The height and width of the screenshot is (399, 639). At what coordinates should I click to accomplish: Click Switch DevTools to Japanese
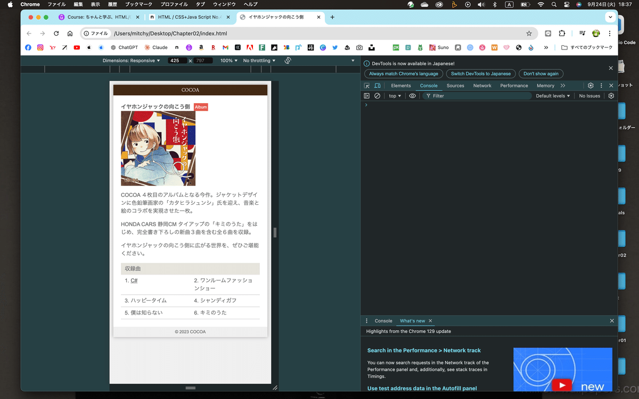click(x=481, y=73)
